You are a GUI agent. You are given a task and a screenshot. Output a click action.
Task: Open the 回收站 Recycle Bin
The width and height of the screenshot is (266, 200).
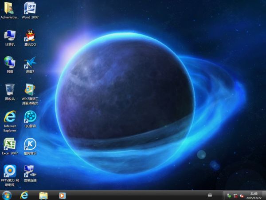point(10,89)
